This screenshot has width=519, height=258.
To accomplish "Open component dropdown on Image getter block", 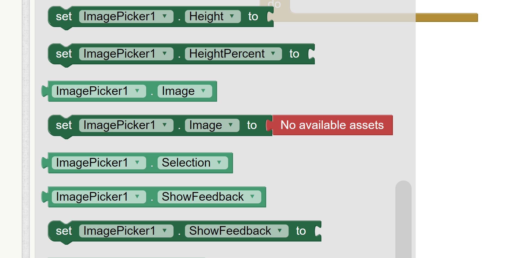I will (99, 91).
